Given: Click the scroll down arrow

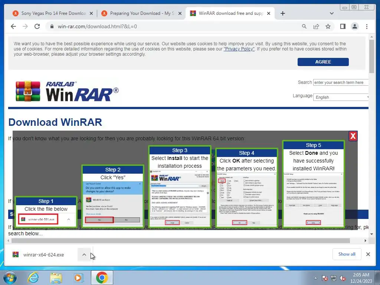Looking at the screenshot, I should (x=371, y=234).
